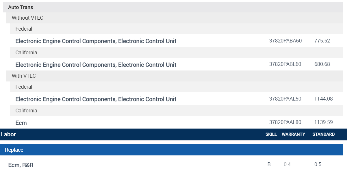The height and width of the screenshot is (169, 347).
Task: Click the WARRANTY column header
Action: [293, 134]
